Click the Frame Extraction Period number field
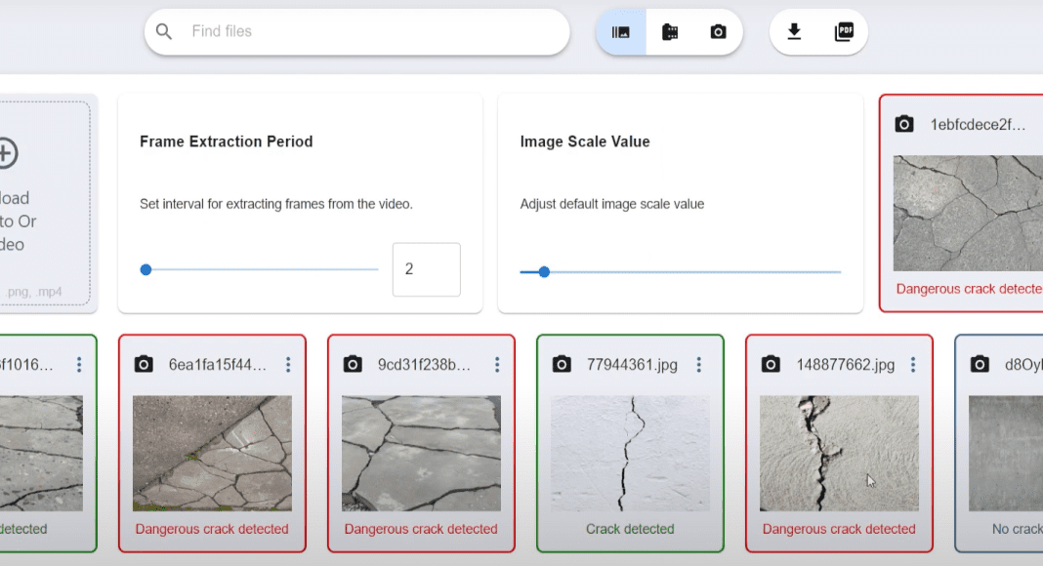The image size is (1043, 566). coord(426,269)
